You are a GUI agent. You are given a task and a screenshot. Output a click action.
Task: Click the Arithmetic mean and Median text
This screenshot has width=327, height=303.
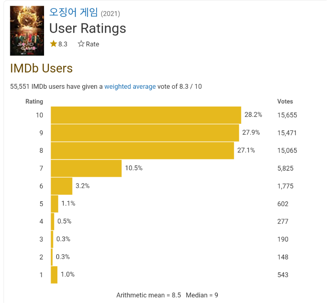click(x=167, y=295)
